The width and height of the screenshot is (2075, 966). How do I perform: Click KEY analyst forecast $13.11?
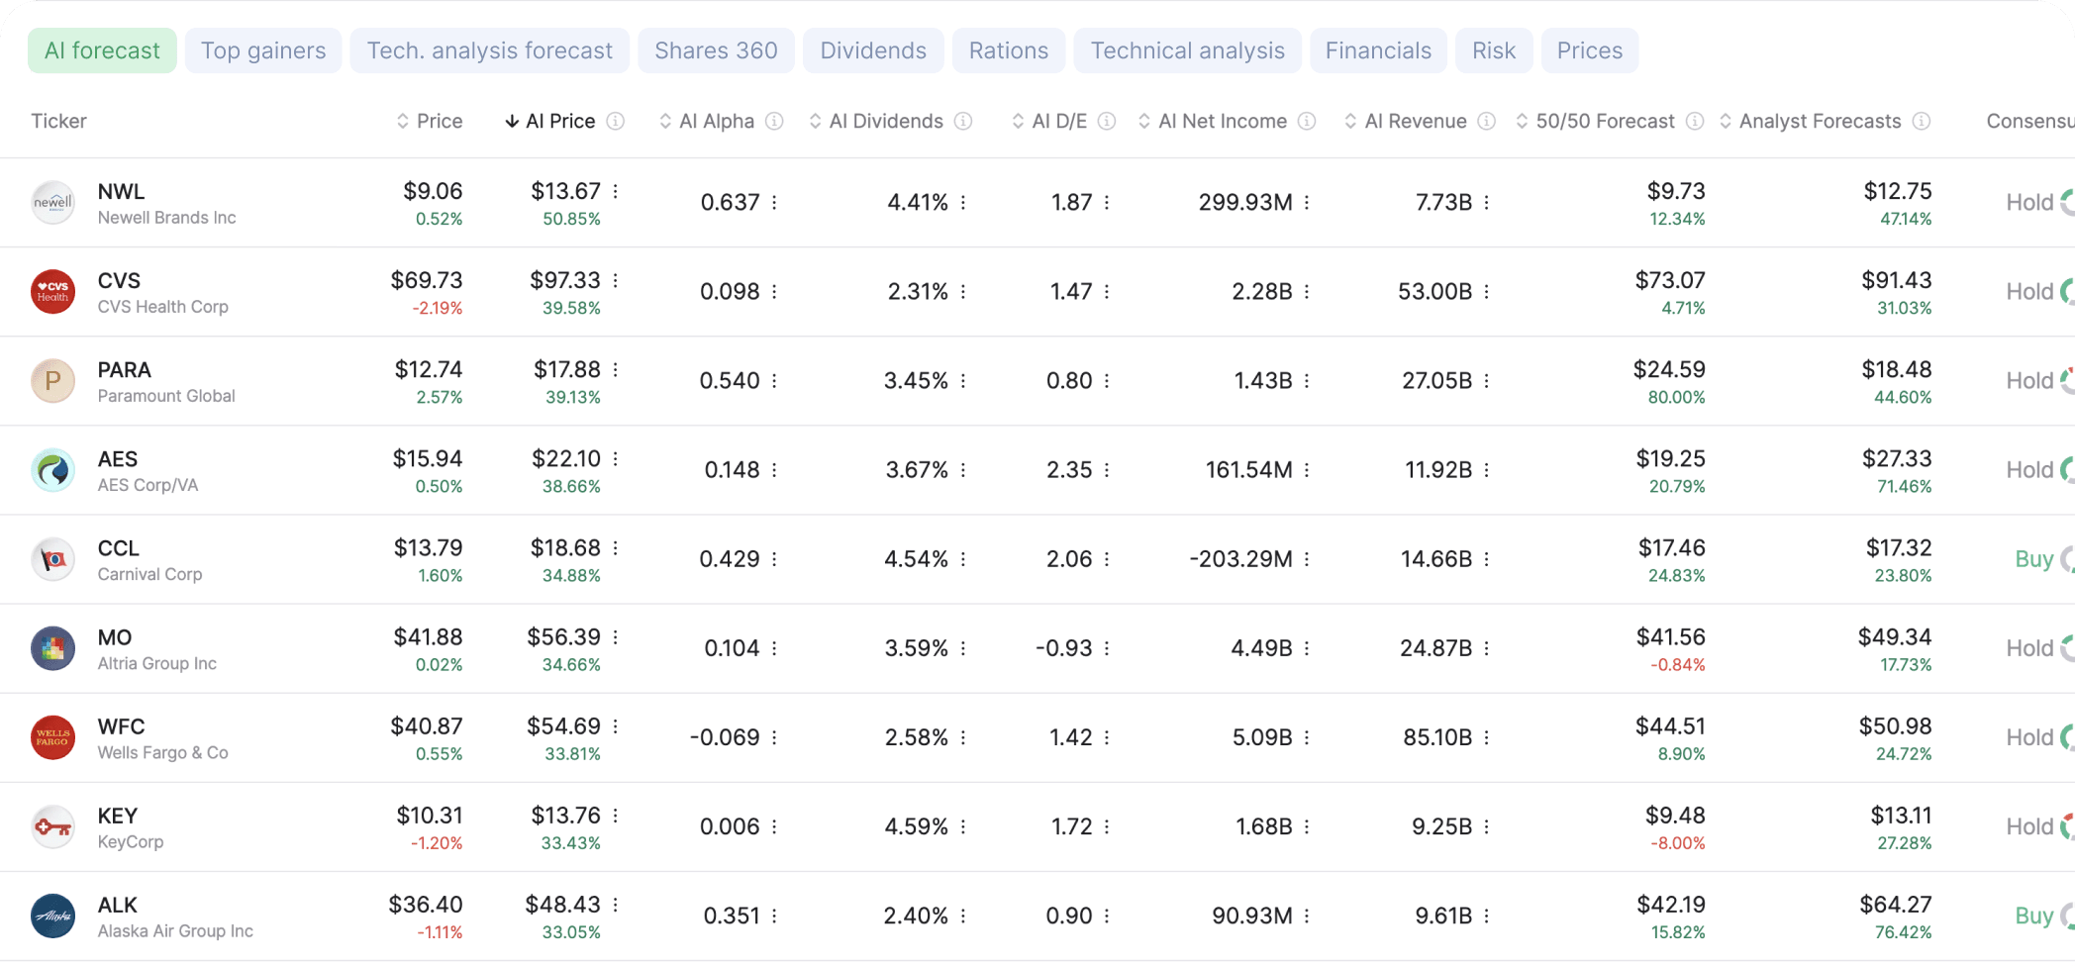point(1901,816)
